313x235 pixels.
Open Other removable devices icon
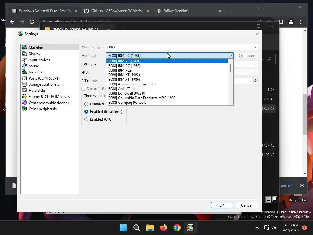click(24, 103)
